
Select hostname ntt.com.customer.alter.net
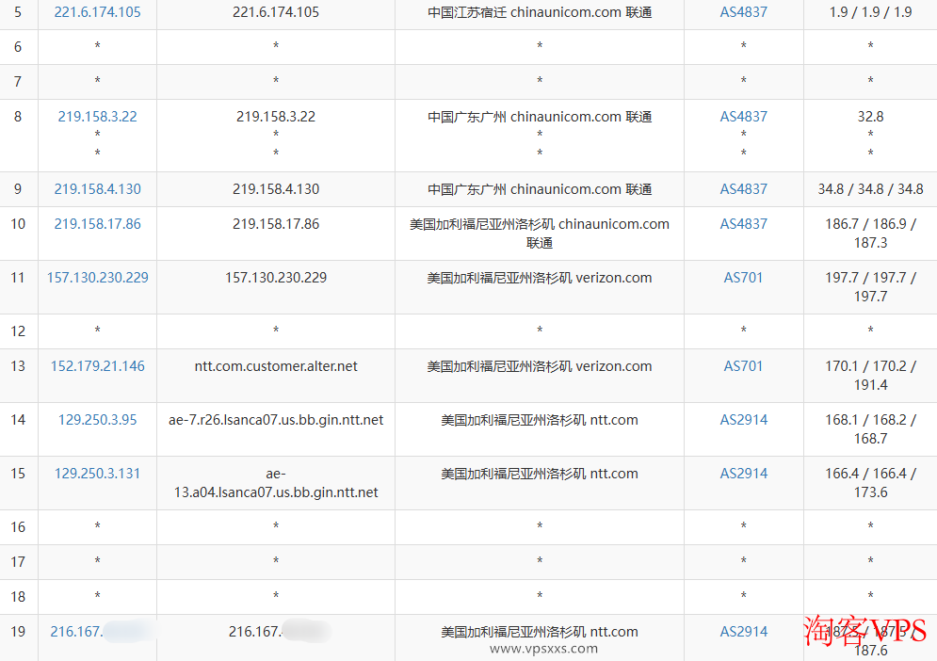point(276,366)
